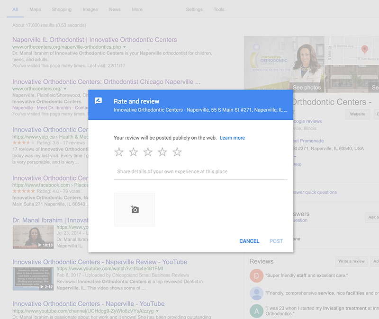Click the red map pin marker
The width and height of the screenshot is (379, 319).
click(x=364, y=50)
